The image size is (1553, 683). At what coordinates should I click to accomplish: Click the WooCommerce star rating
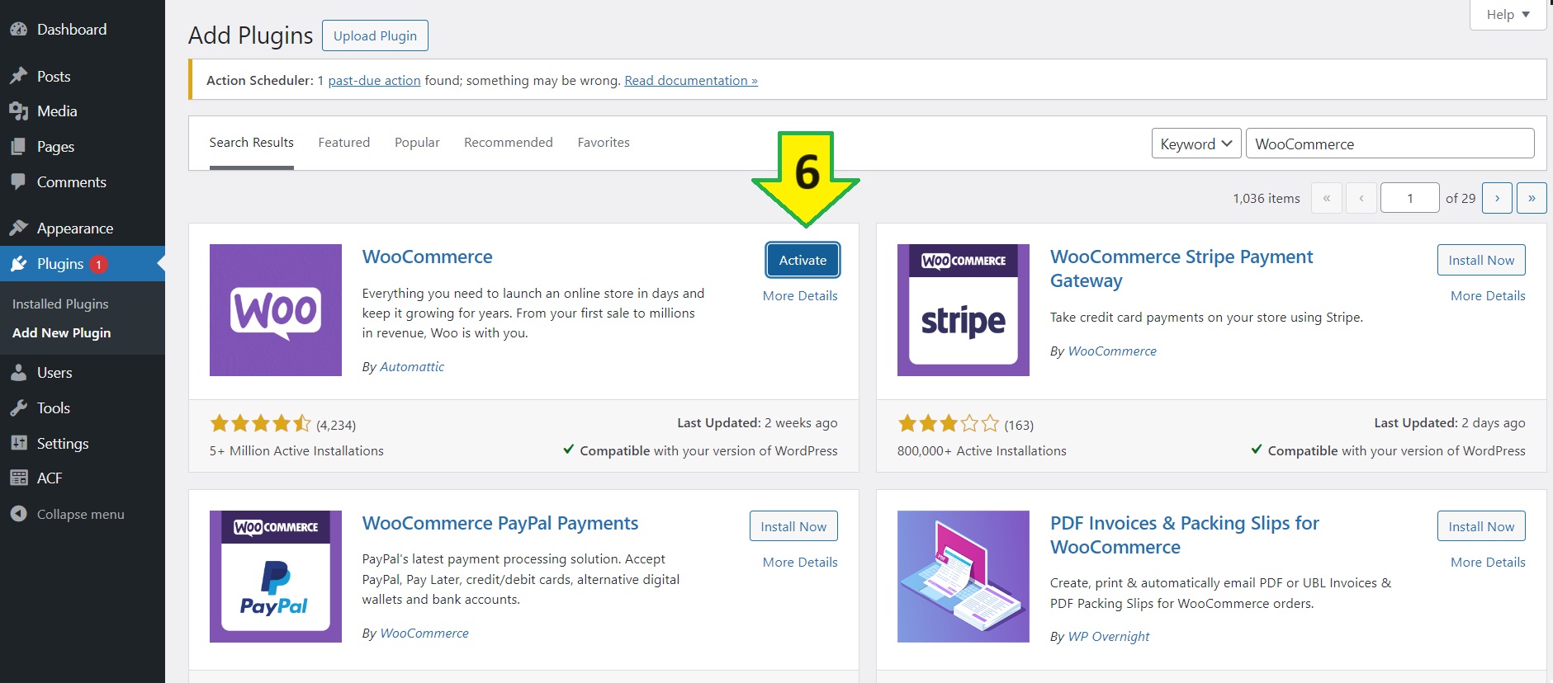260,424
